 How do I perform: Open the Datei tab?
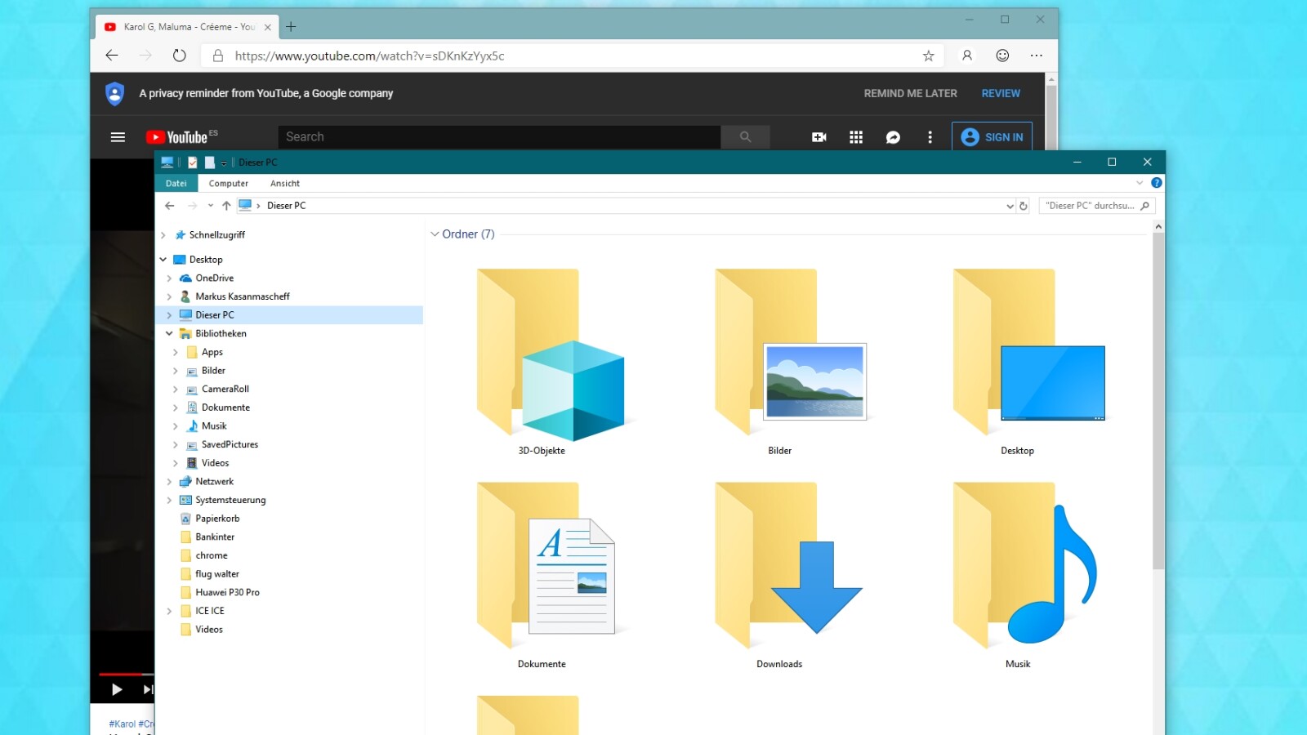[176, 184]
